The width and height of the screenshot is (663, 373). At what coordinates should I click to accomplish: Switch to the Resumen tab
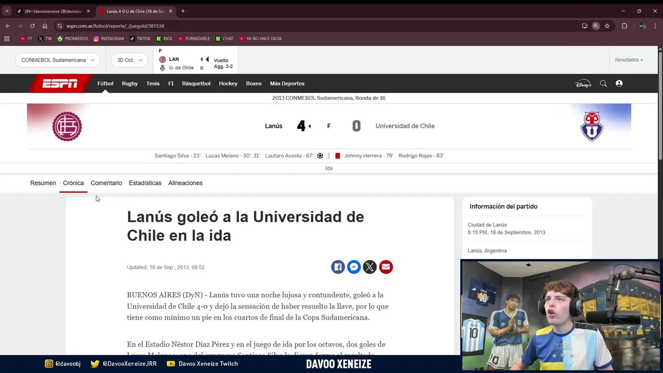pyautogui.click(x=43, y=183)
